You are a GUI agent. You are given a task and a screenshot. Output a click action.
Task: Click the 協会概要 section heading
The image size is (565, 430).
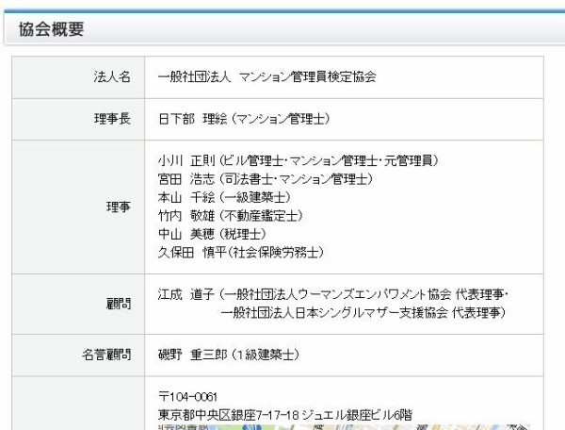click(x=52, y=29)
